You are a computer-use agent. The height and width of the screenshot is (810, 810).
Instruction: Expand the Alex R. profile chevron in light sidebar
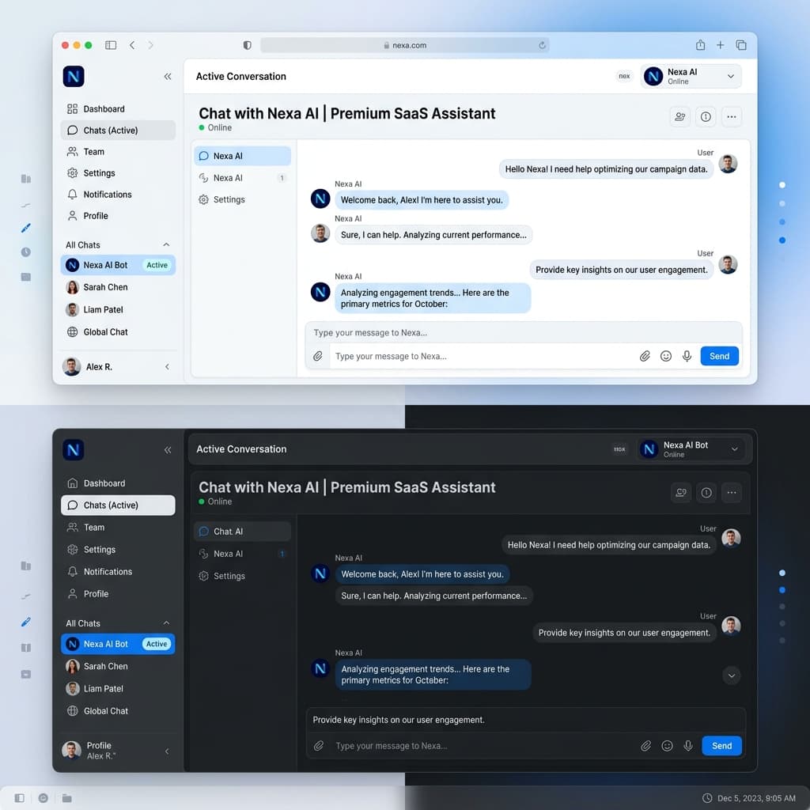167,367
